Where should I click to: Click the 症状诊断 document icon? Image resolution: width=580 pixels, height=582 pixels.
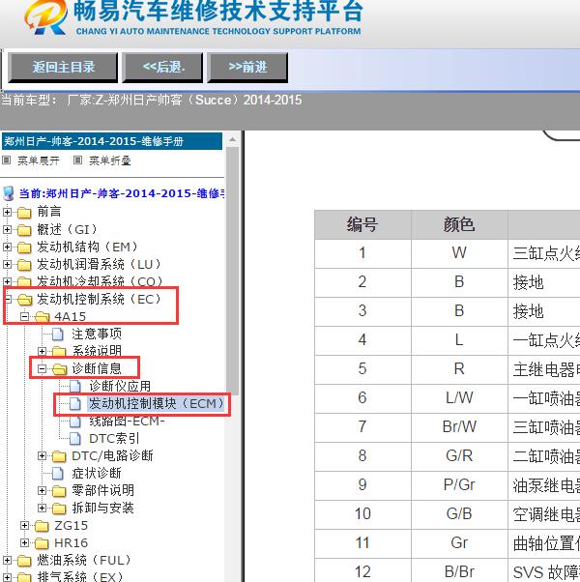[x=58, y=474]
